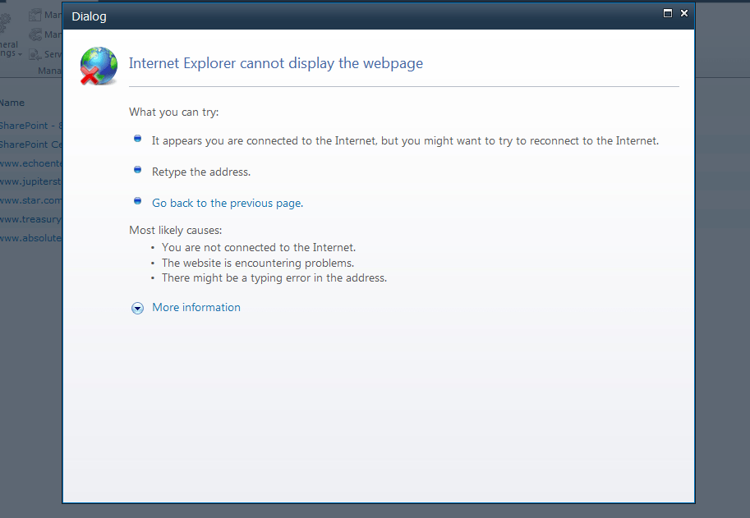Select 'SharePoint - 8' web application in background
Screen dimensions: 750x518
[x=31, y=126]
